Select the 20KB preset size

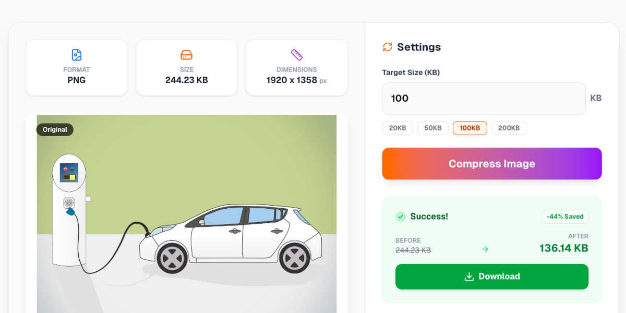click(x=398, y=128)
